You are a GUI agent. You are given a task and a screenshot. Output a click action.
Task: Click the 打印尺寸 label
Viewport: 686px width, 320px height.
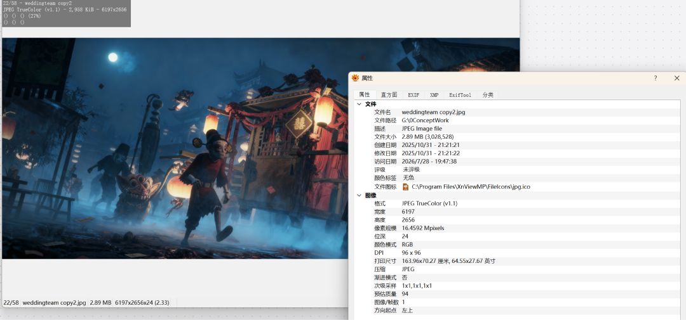[x=386, y=261]
